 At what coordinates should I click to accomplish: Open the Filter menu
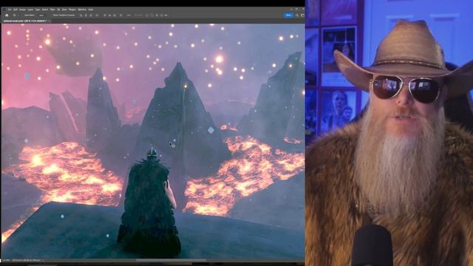tap(52, 10)
